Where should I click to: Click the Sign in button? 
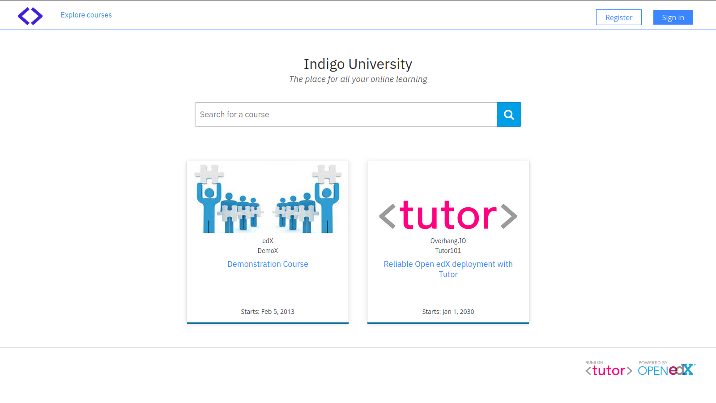coord(673,17)
